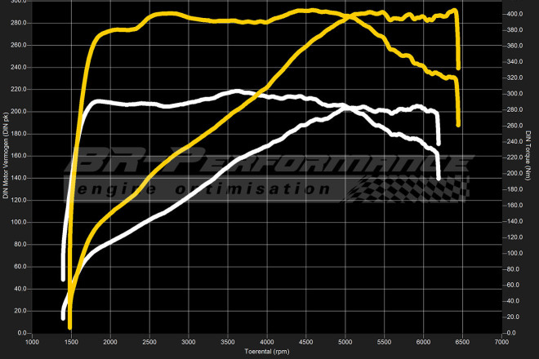Click the 4000 tick on the rpm axis
Screen dimensions: 539x359
[x=266, y=343]
